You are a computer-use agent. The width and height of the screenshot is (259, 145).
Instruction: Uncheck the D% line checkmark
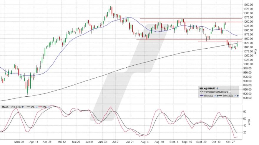point(36,107)
